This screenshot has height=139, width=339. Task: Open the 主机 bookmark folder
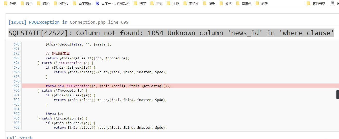coord(156,3)
